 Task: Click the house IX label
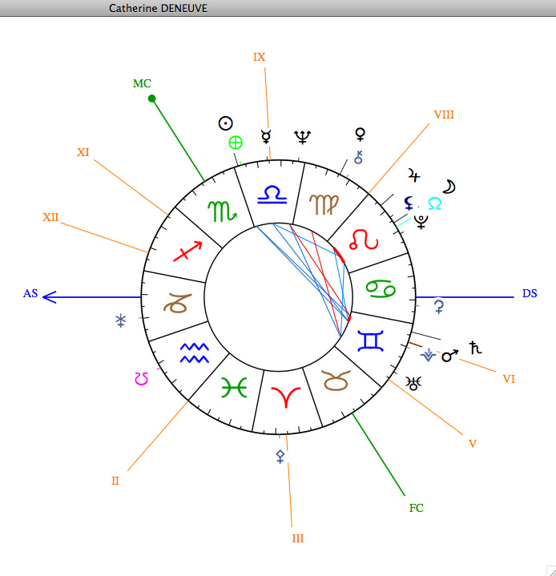tap(259, 57)
